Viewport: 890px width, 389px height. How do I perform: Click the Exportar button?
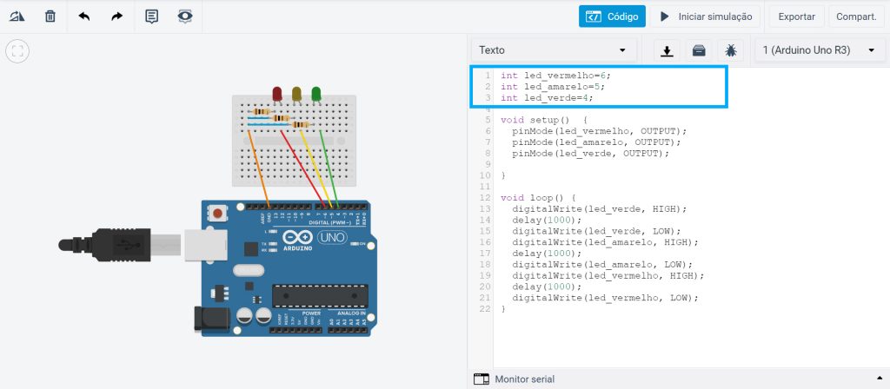tap(796, 16)
